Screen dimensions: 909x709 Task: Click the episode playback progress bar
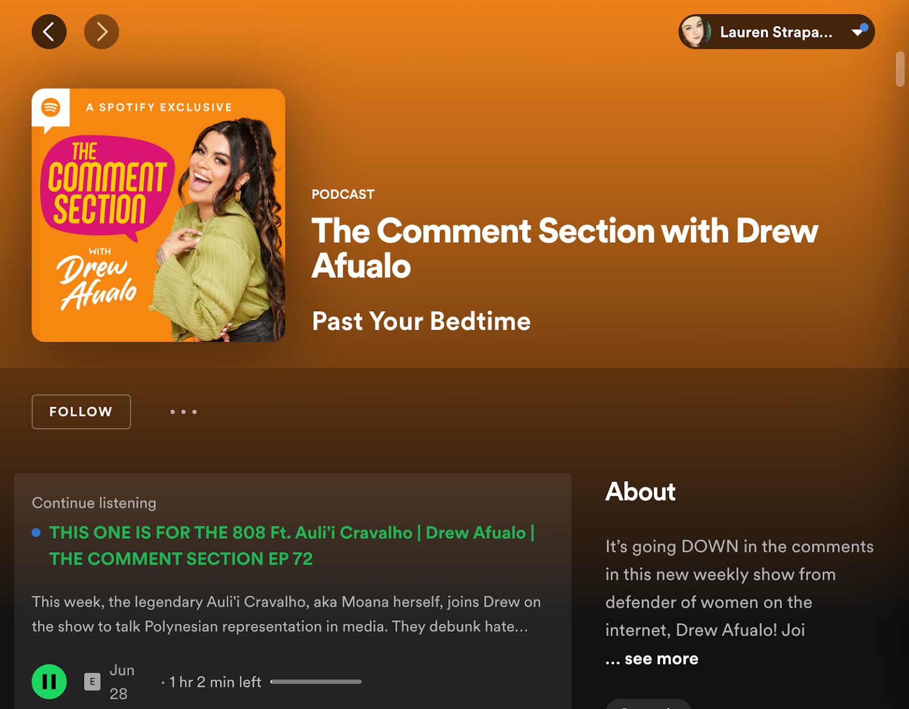316,682
